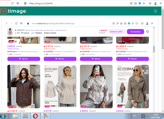Toggle the heart on the brown hooded jacket card
This screenshot has height=119, width=164.
pos(38,67)
